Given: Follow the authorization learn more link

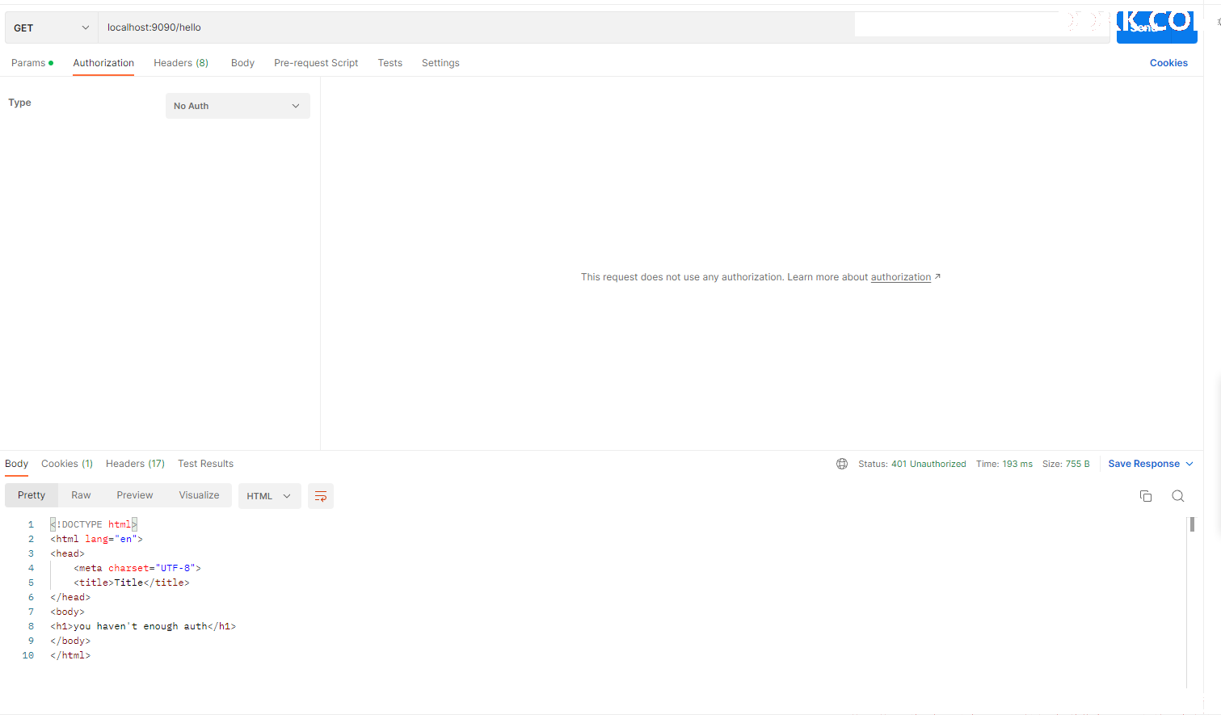Looking at the screenshot, I should (901, 277).
